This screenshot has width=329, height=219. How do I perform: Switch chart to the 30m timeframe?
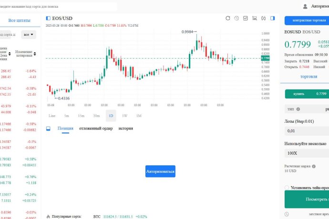coord(96,116)
